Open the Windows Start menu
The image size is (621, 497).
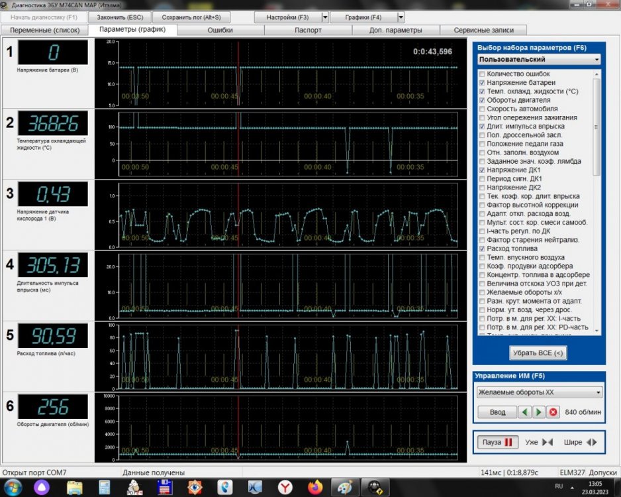(x=13, y=487)
